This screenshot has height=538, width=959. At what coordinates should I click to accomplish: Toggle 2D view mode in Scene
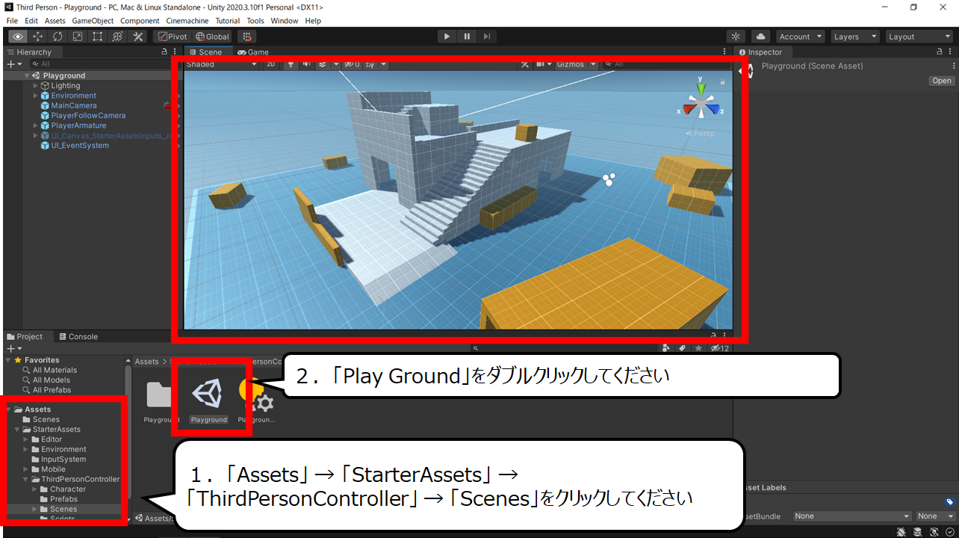click(270, 64)
